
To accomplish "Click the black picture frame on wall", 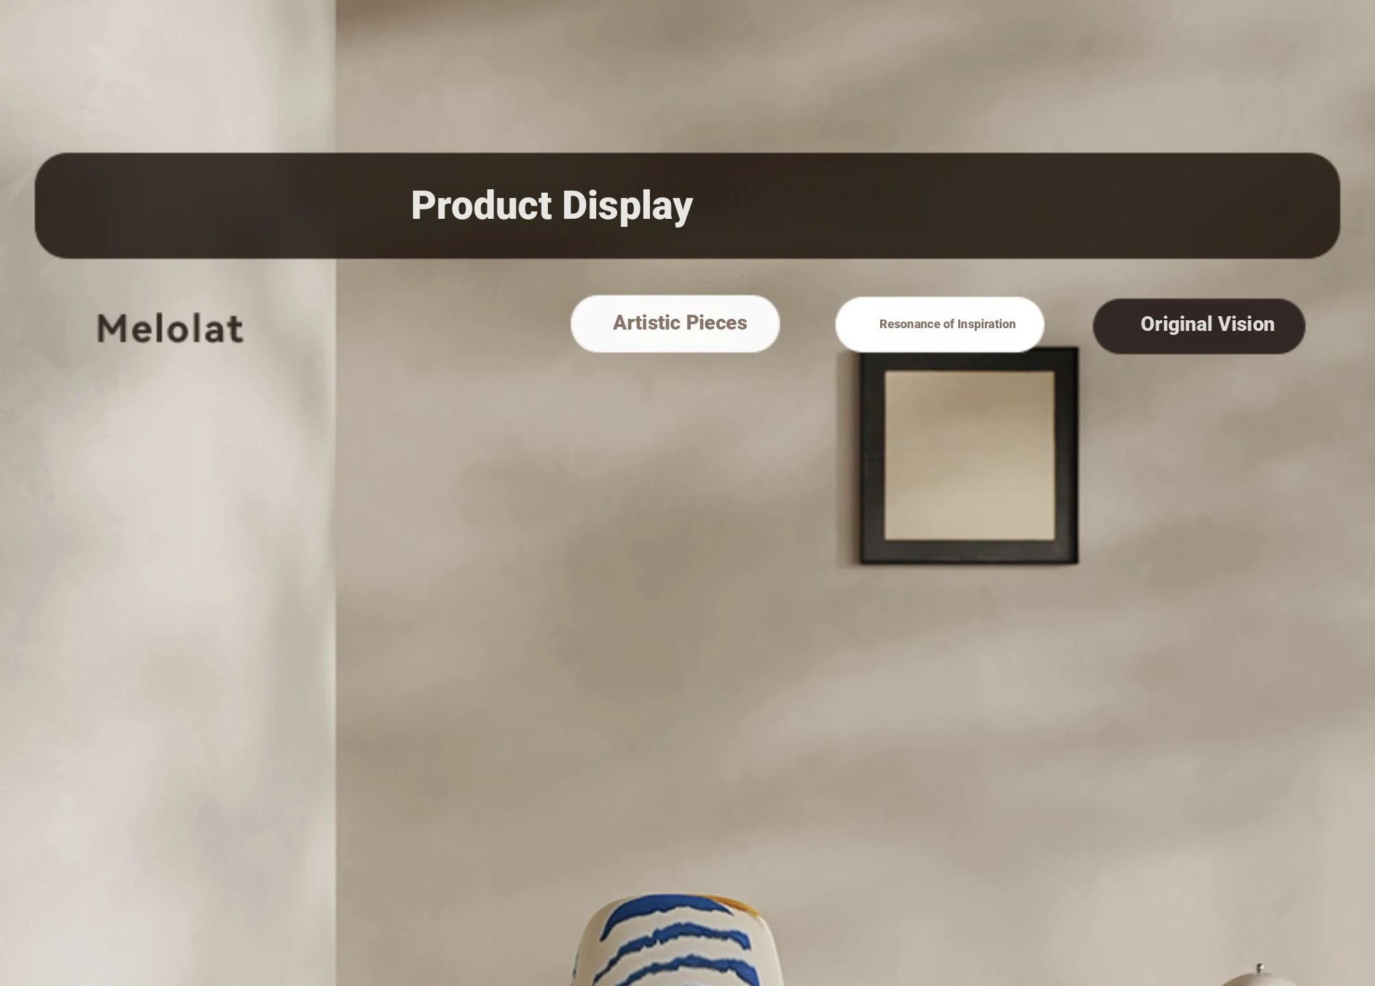I will 969,456.
